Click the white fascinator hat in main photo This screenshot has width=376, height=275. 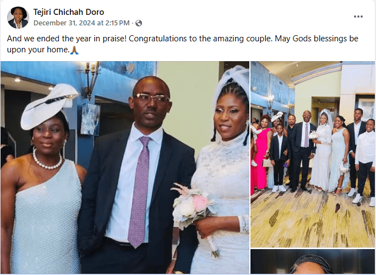coord(48,106)
